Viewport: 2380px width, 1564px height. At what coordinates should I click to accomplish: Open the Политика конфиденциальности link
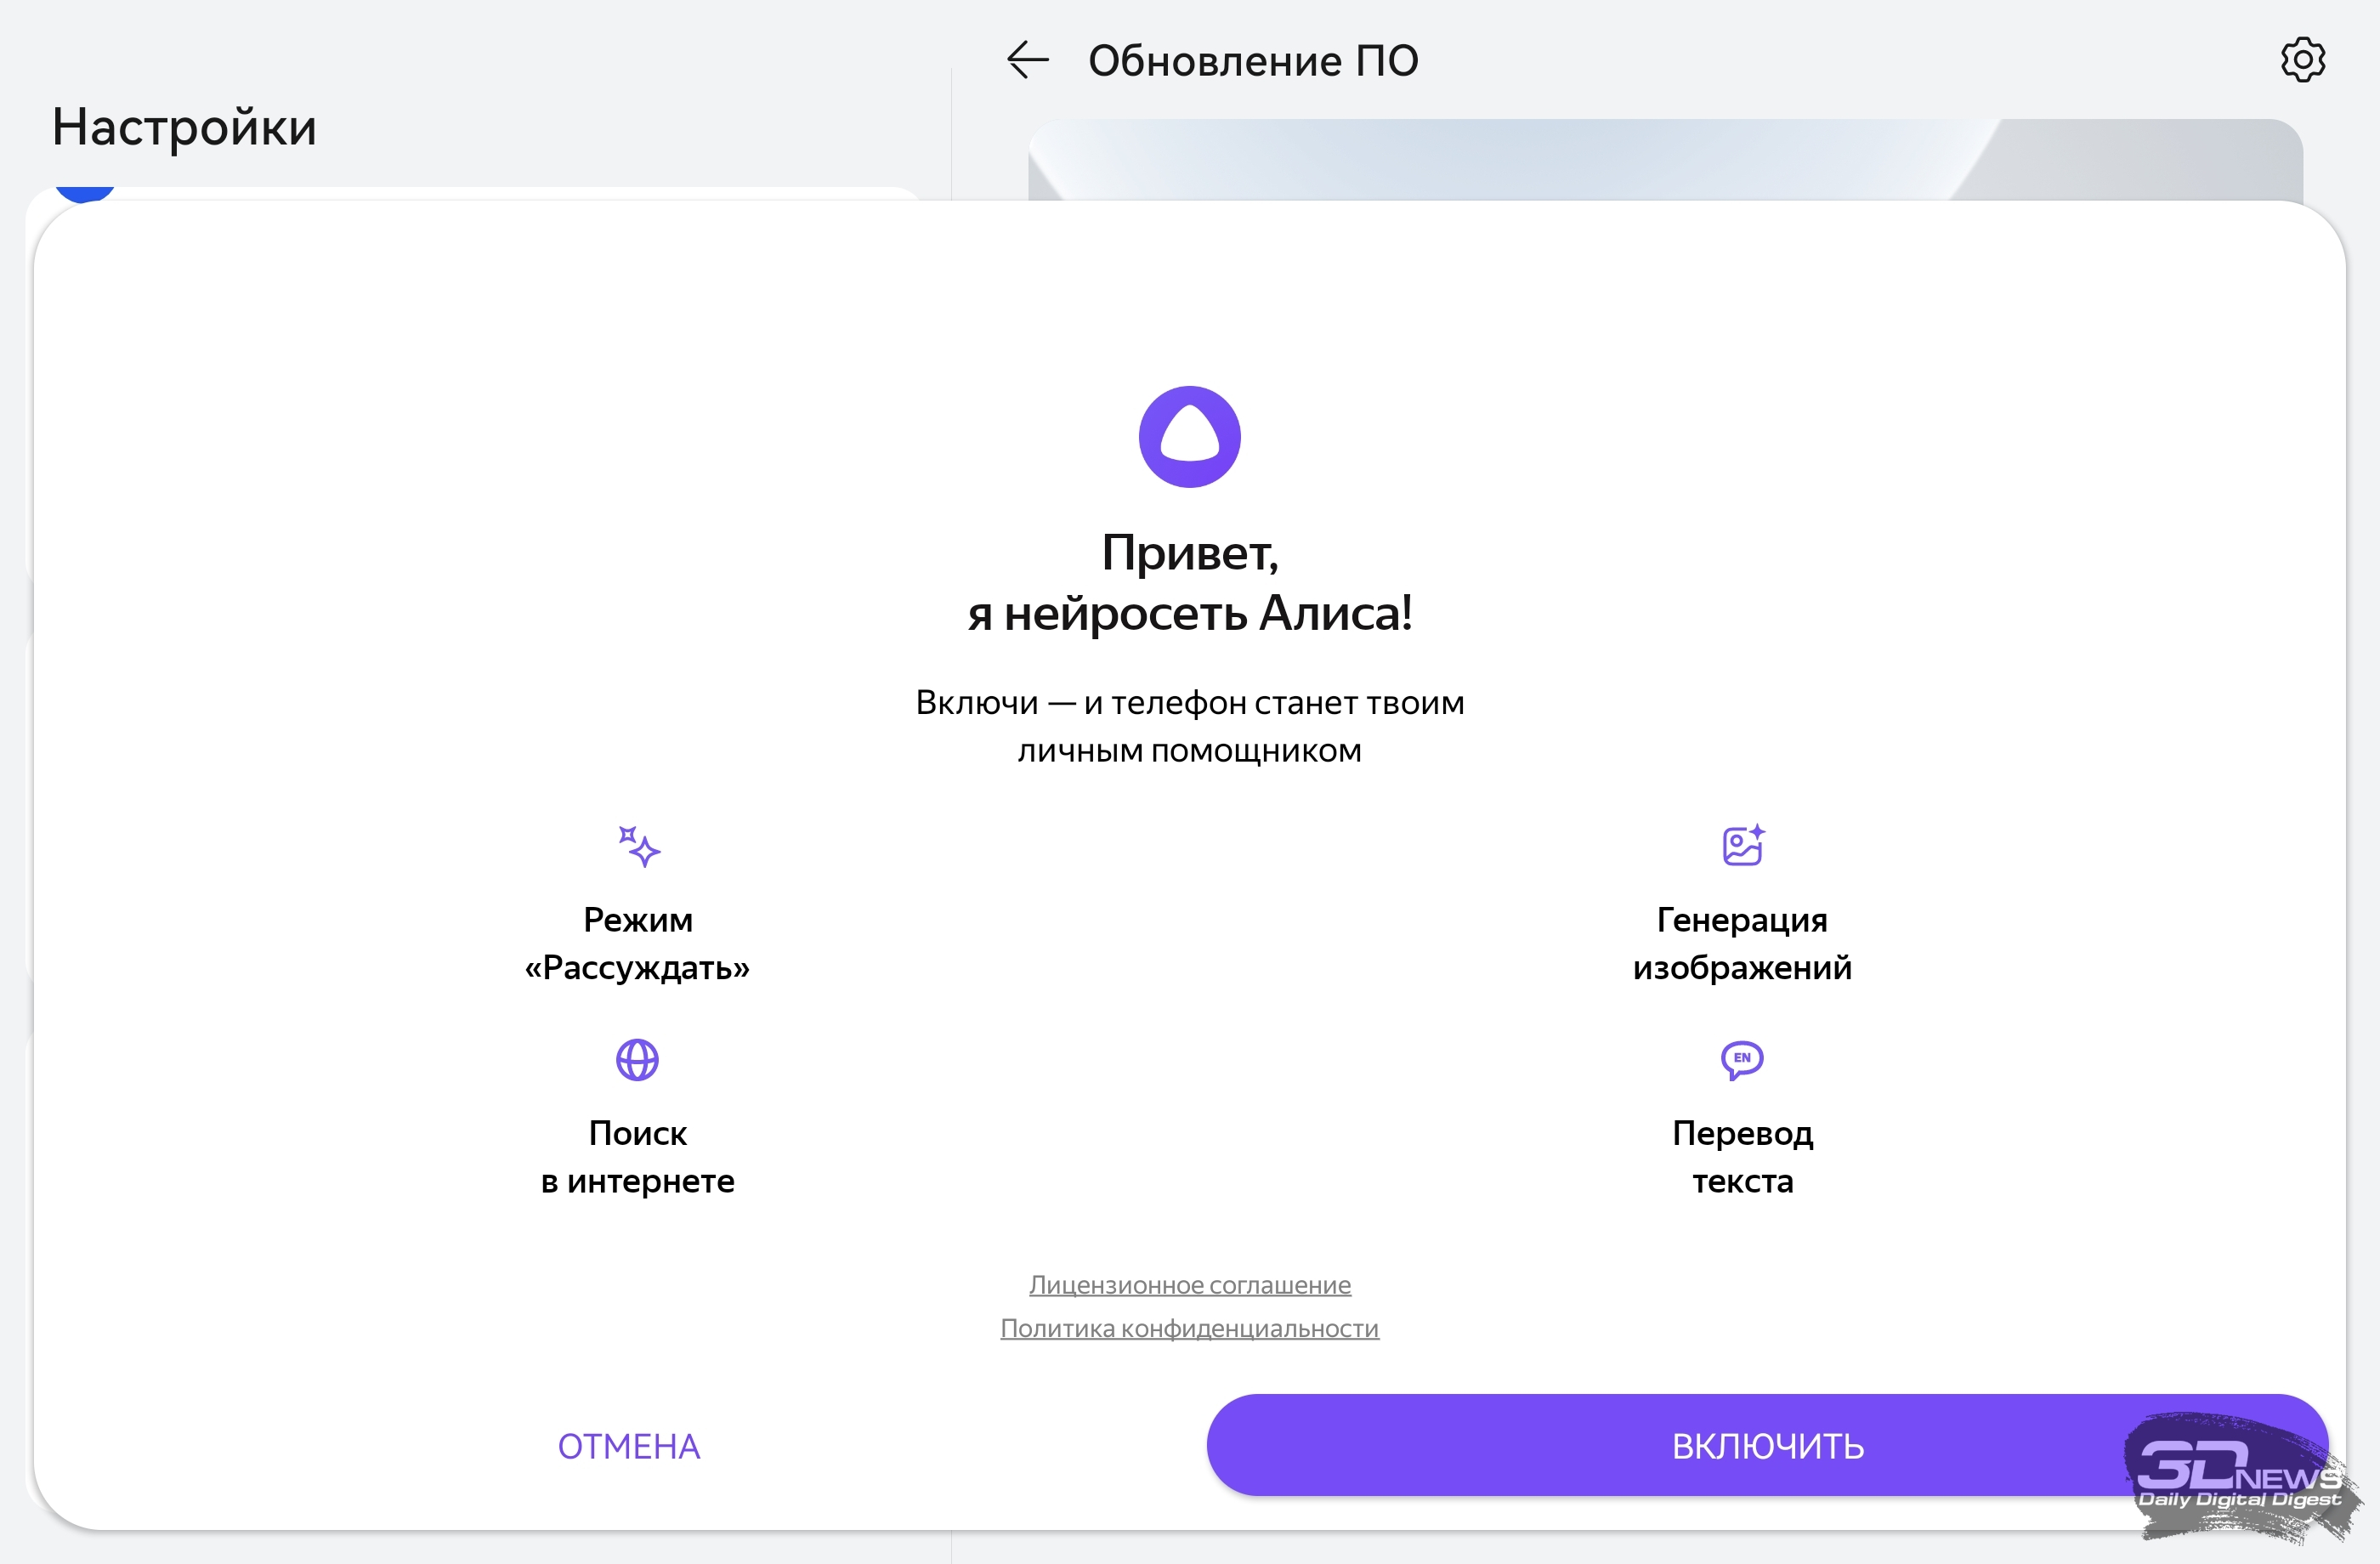coord(1189,1329)
